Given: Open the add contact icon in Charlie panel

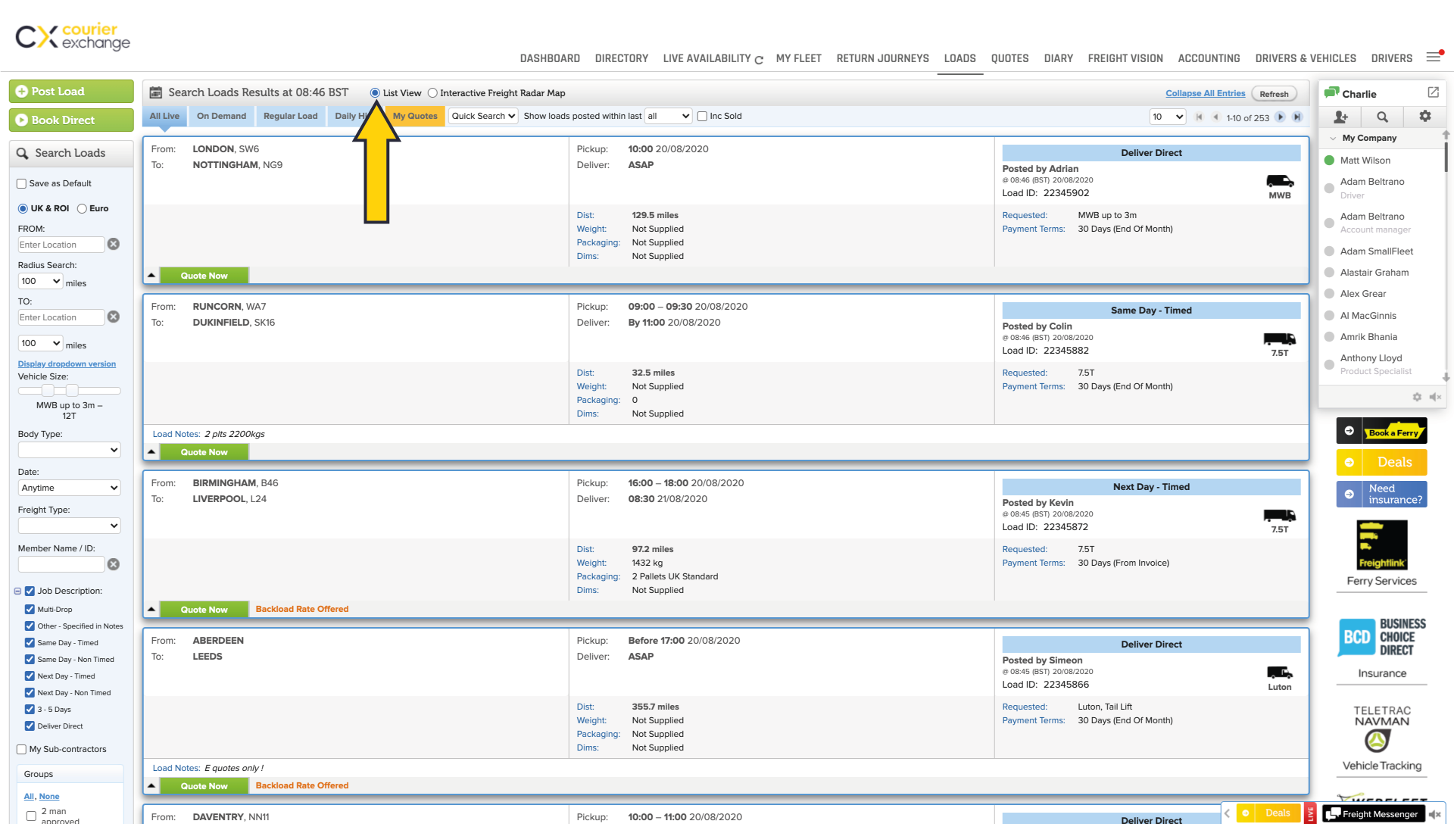Looking at the screenshot, I should coord(1340,117).
